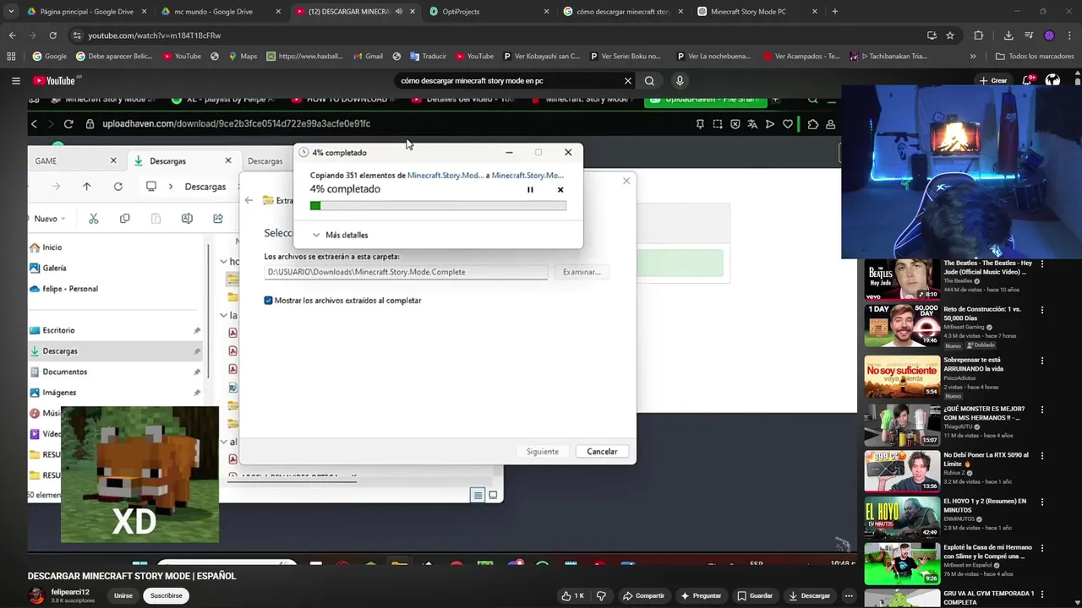Viewport: 1082px width, 608px height.
Task: Go up one folder in Explorer
Action: [86, 187]
